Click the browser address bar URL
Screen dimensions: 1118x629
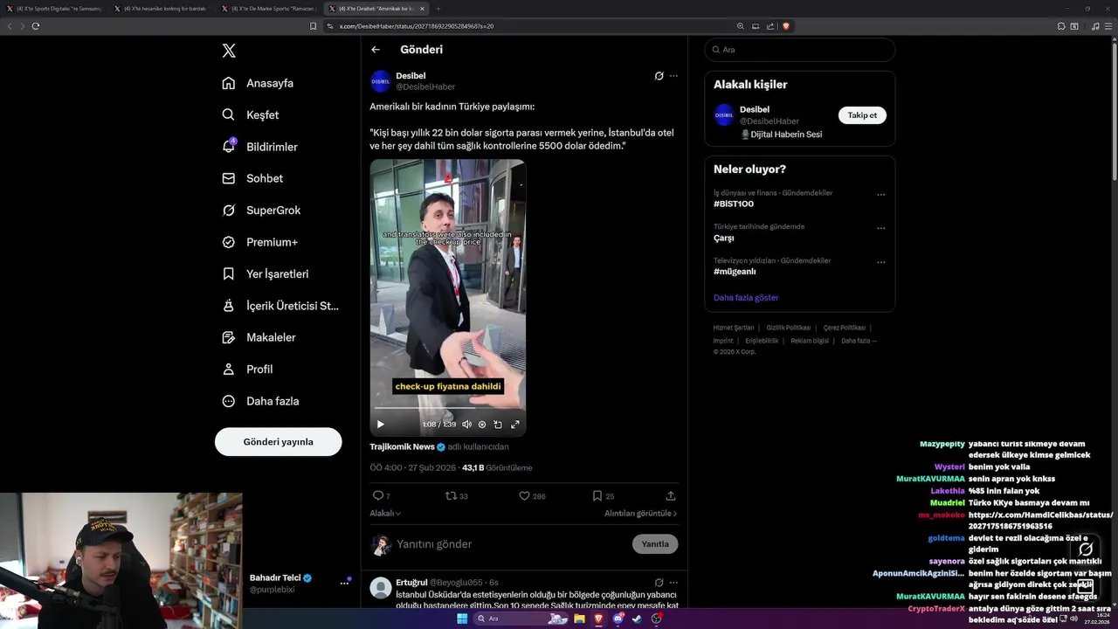click(x=417, y=26)
